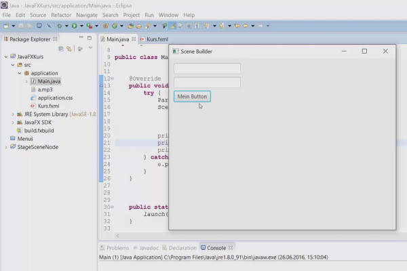Collapse the application package node

20,73
